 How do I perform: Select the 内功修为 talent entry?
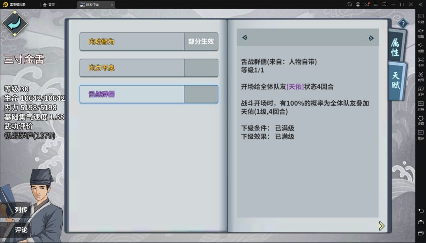pos(149,41)
